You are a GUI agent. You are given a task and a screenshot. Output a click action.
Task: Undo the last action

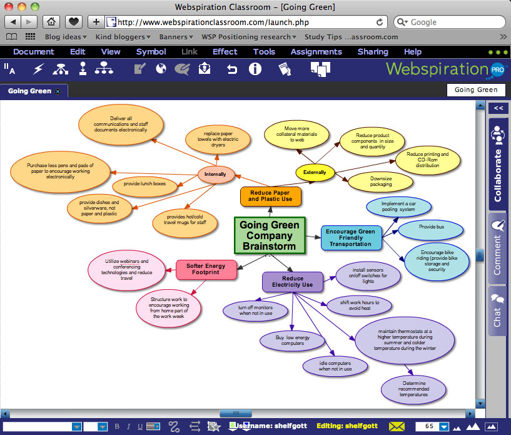click(231, 69)
